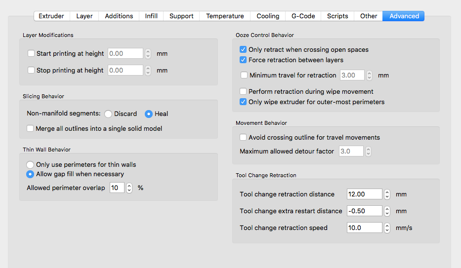Check Merge all outlines into single model
This screenshot has width=461, height=268.
tap(30, 128)
